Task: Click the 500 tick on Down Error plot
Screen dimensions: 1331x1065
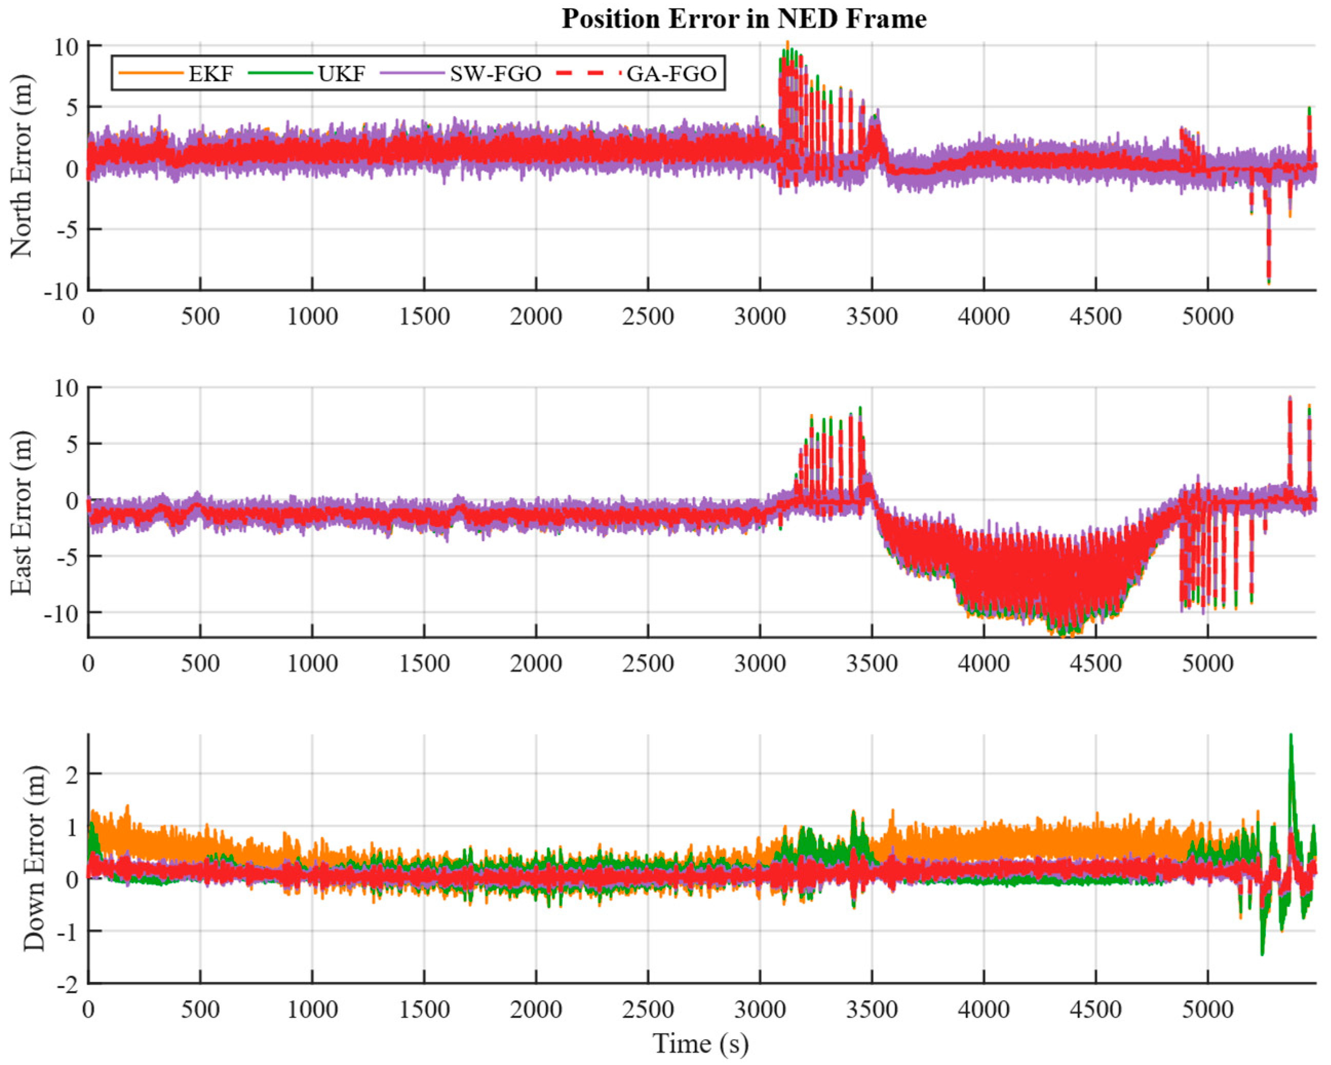Action: (x=200, y=1010)
